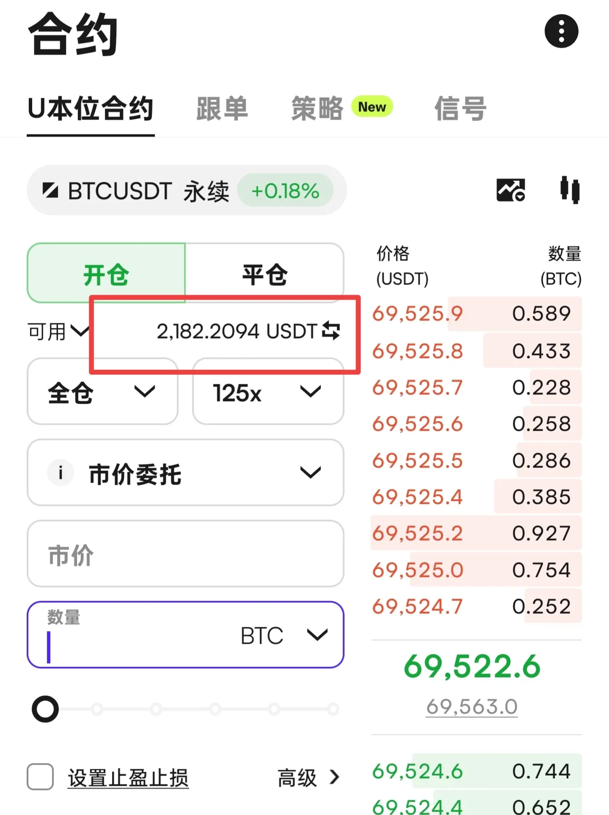
Task: Tap the 2,182.2094 USDT available balance
Action: (x=237, y=331)
